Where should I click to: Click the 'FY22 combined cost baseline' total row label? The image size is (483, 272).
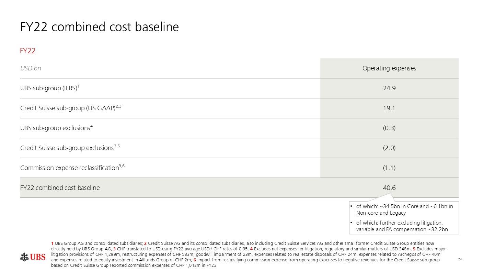60,188
